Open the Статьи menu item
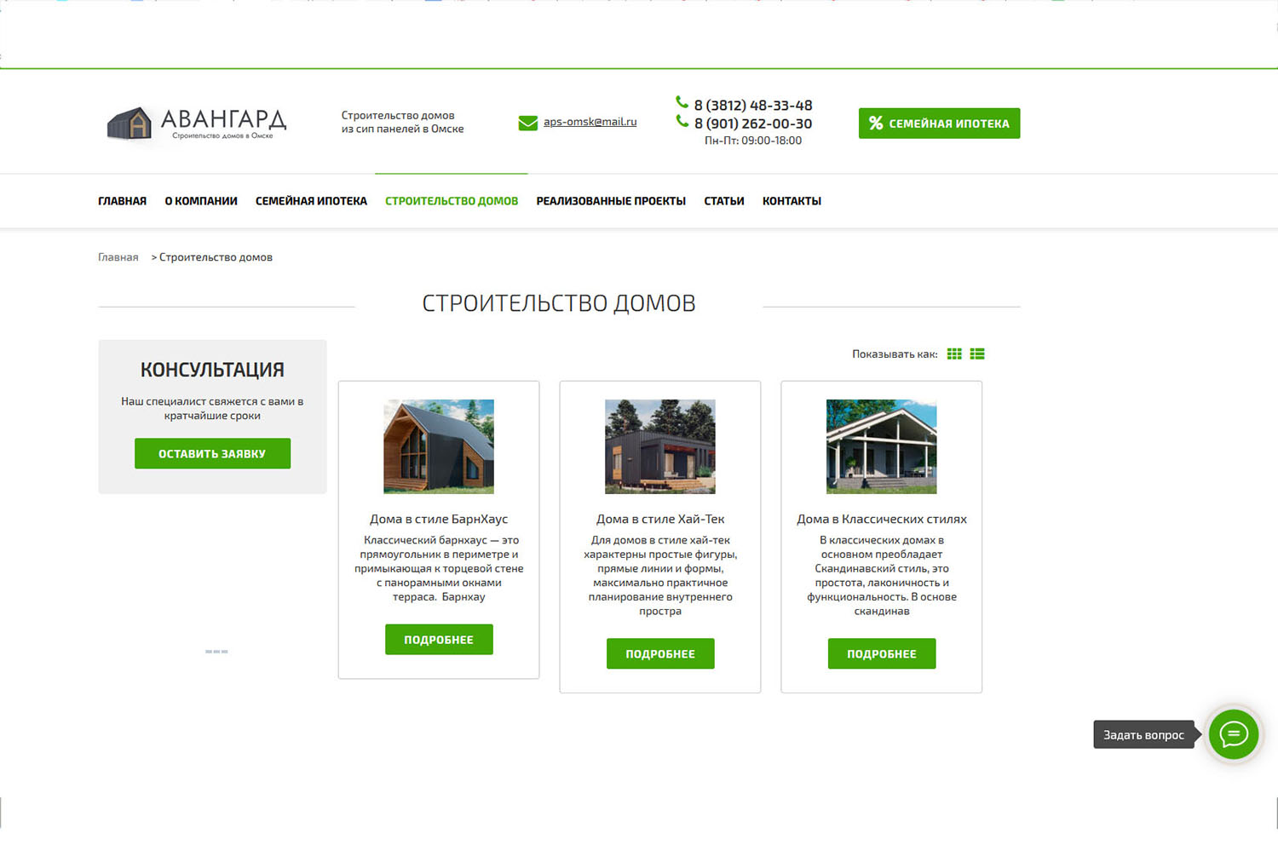 point(723,201)
